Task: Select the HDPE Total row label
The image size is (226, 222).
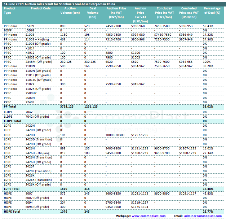Action: (x=11, y=211)
